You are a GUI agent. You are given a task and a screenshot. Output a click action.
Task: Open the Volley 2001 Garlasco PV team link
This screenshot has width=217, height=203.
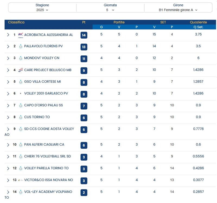pos(46,93)
